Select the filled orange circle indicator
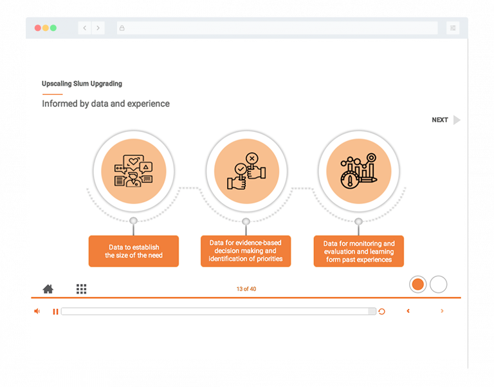The image size is (494, 387). coord(417,284)
